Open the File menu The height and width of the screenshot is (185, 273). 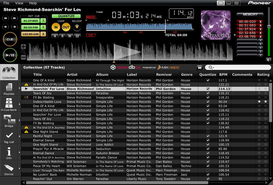[6, 3]
